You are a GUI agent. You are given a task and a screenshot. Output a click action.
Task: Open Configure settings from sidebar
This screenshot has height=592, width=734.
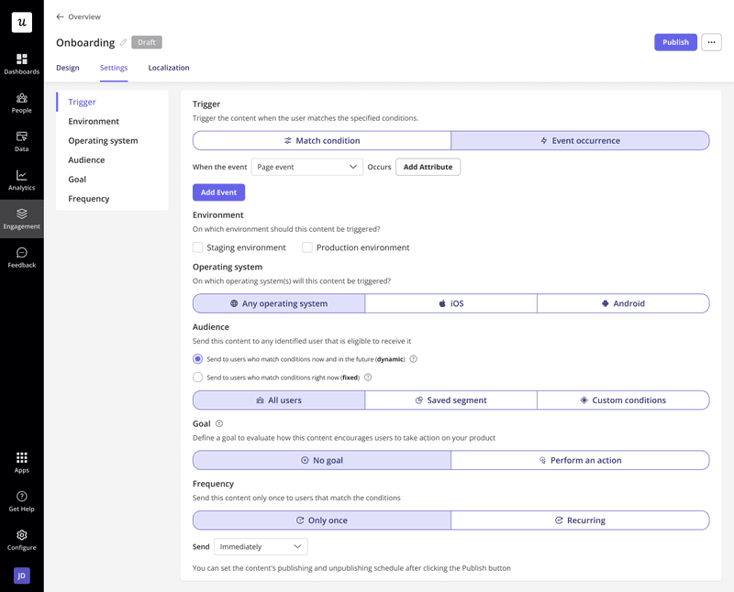click(20, 540)
